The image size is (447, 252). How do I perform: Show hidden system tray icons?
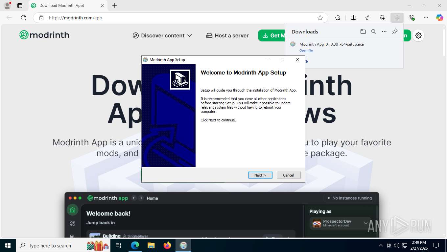[381, 245]
